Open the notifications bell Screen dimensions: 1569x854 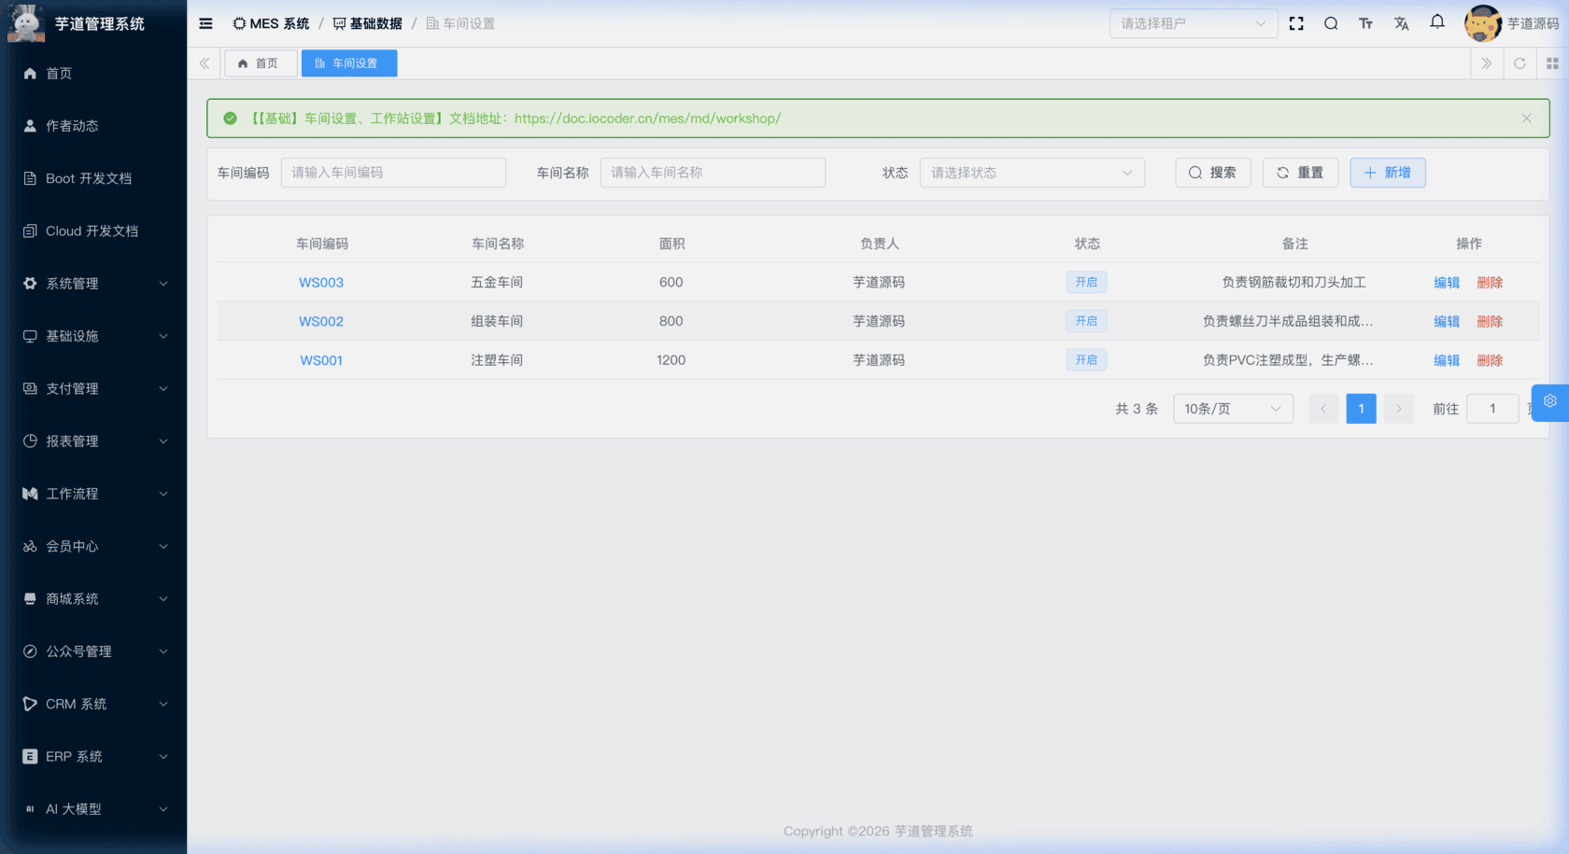[1437, 22]
